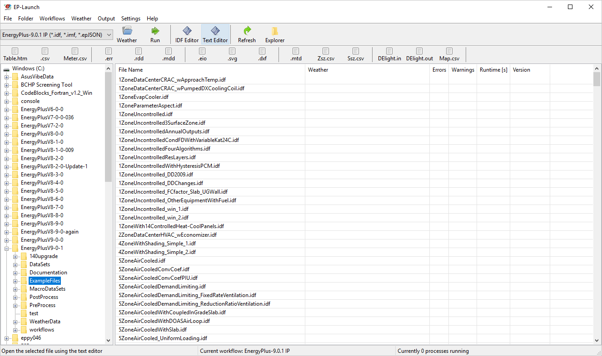
Task: Open the Workflows menu
Action: click(x=52, y=19)
